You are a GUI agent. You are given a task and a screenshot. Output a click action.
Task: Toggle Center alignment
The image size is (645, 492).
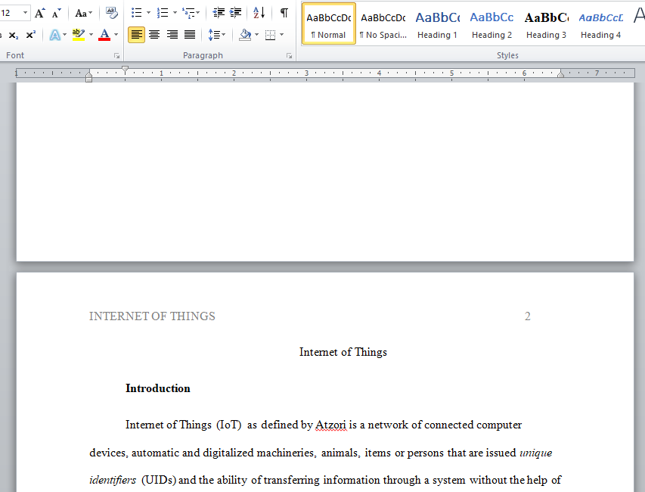click(x=154, y=35)
